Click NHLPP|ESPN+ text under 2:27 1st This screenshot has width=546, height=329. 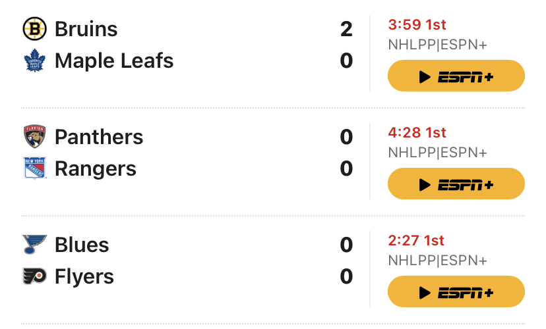pyautogui.click(x=438, y=261)
